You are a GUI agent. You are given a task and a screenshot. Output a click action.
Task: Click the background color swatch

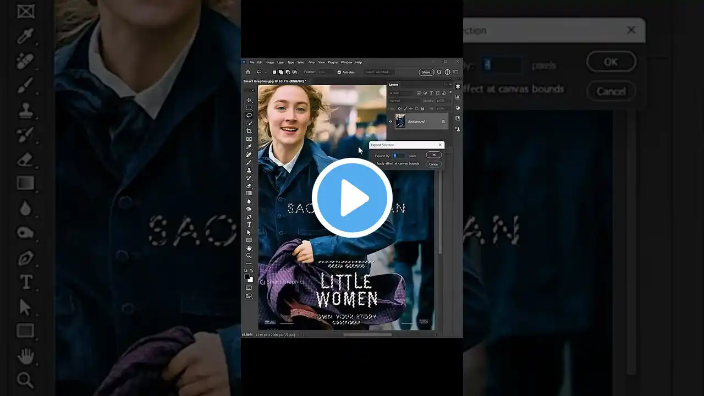coord(251,280)
